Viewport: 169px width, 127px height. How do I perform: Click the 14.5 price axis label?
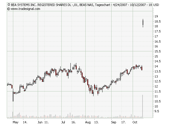tap(157, 61)
